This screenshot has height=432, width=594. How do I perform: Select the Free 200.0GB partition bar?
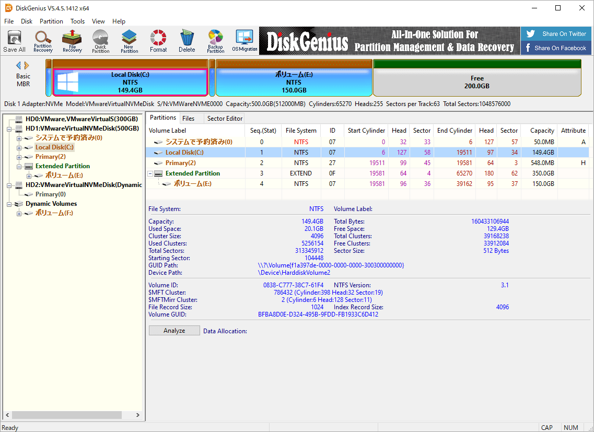477,78
